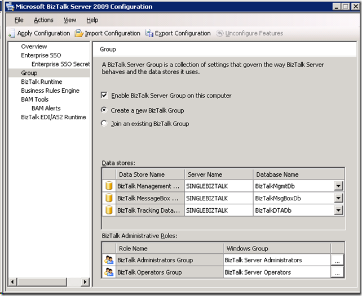Open the View menu

70,20
